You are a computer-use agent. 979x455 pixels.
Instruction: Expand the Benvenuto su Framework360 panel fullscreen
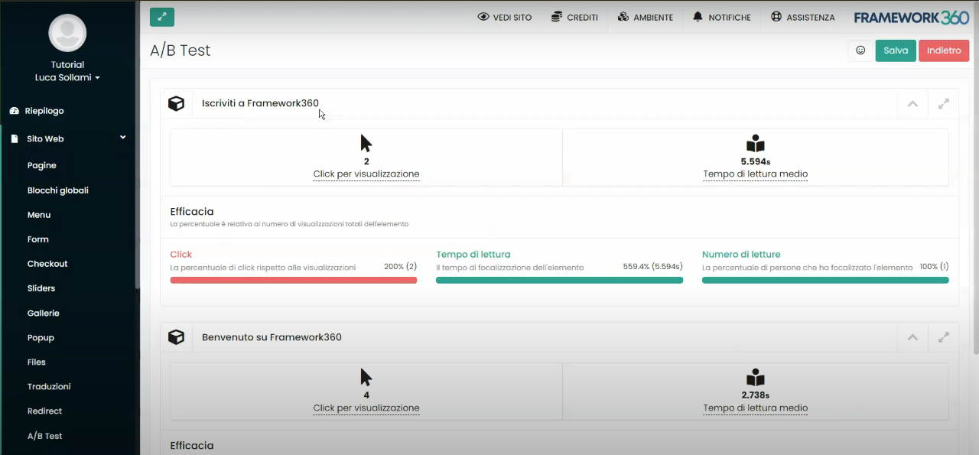pyautogui.click(x=944, y=337)
